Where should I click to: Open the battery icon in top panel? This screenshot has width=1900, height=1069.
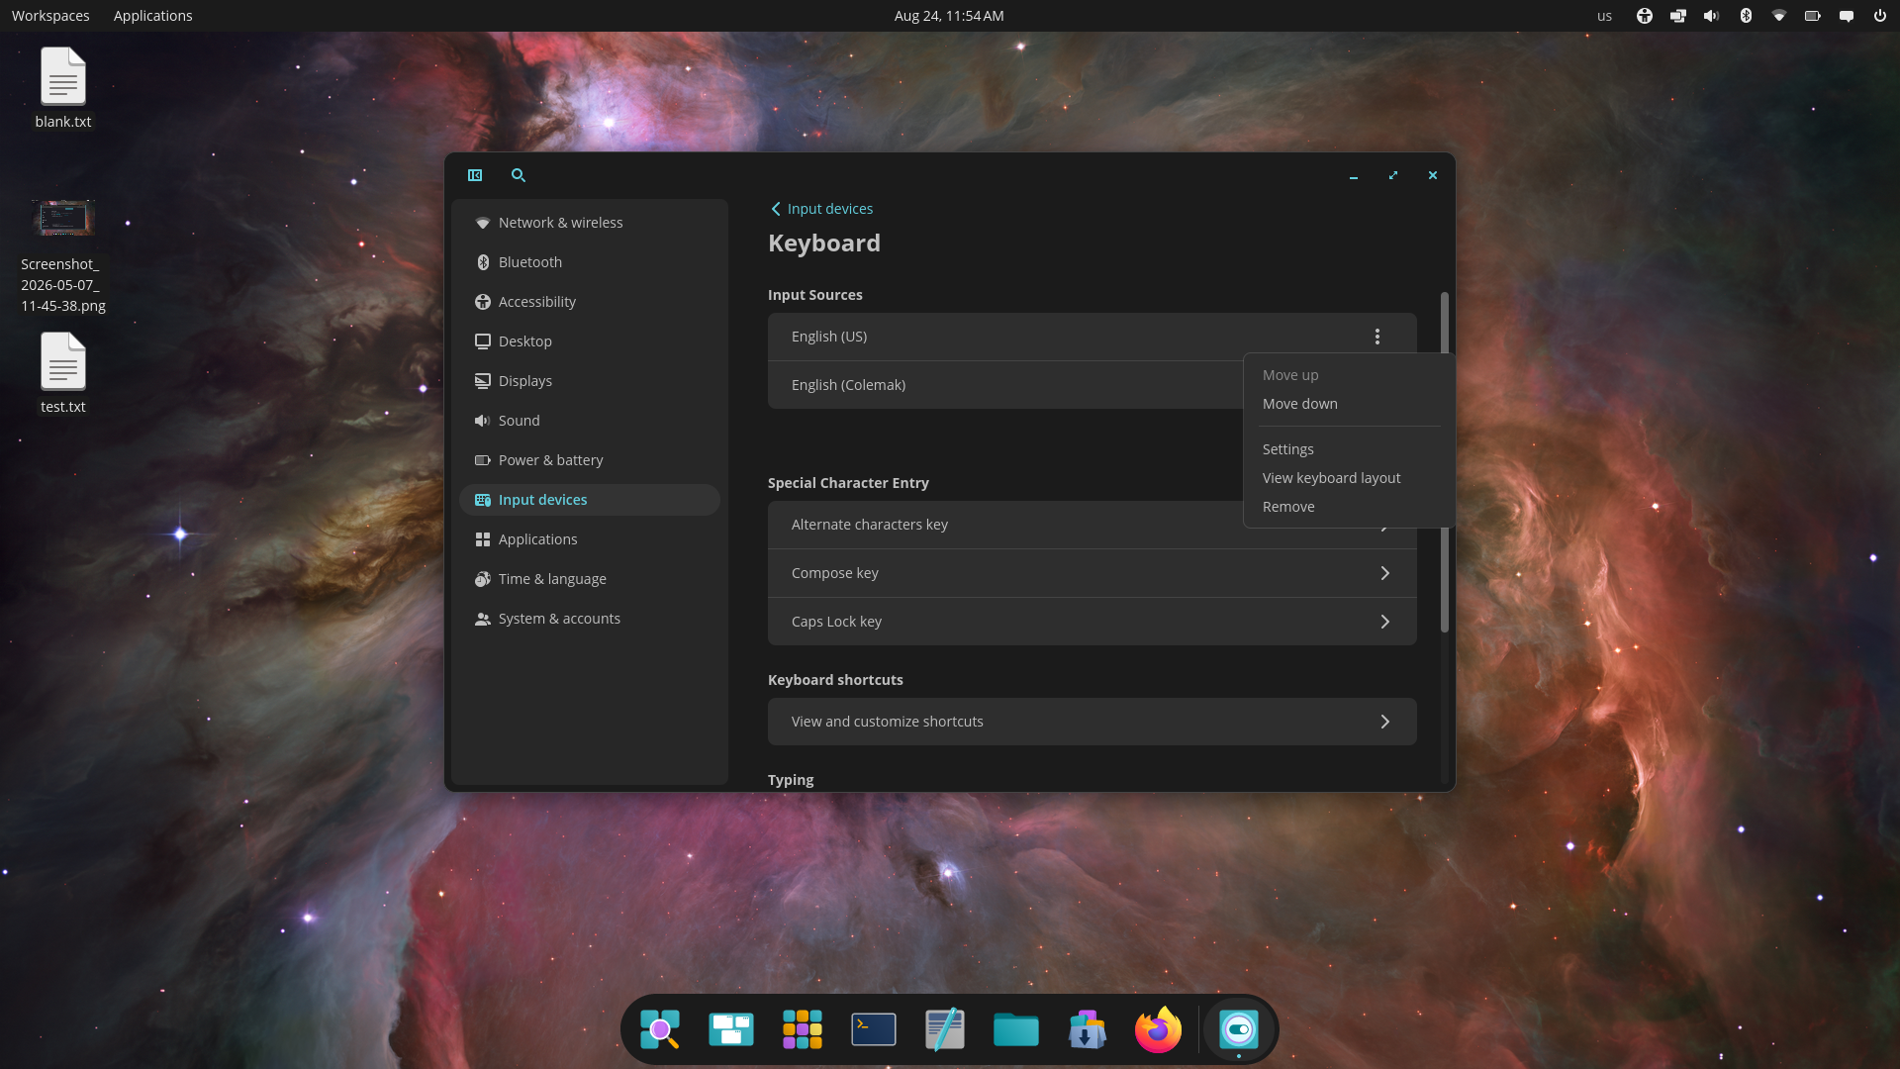[1813, 16]
